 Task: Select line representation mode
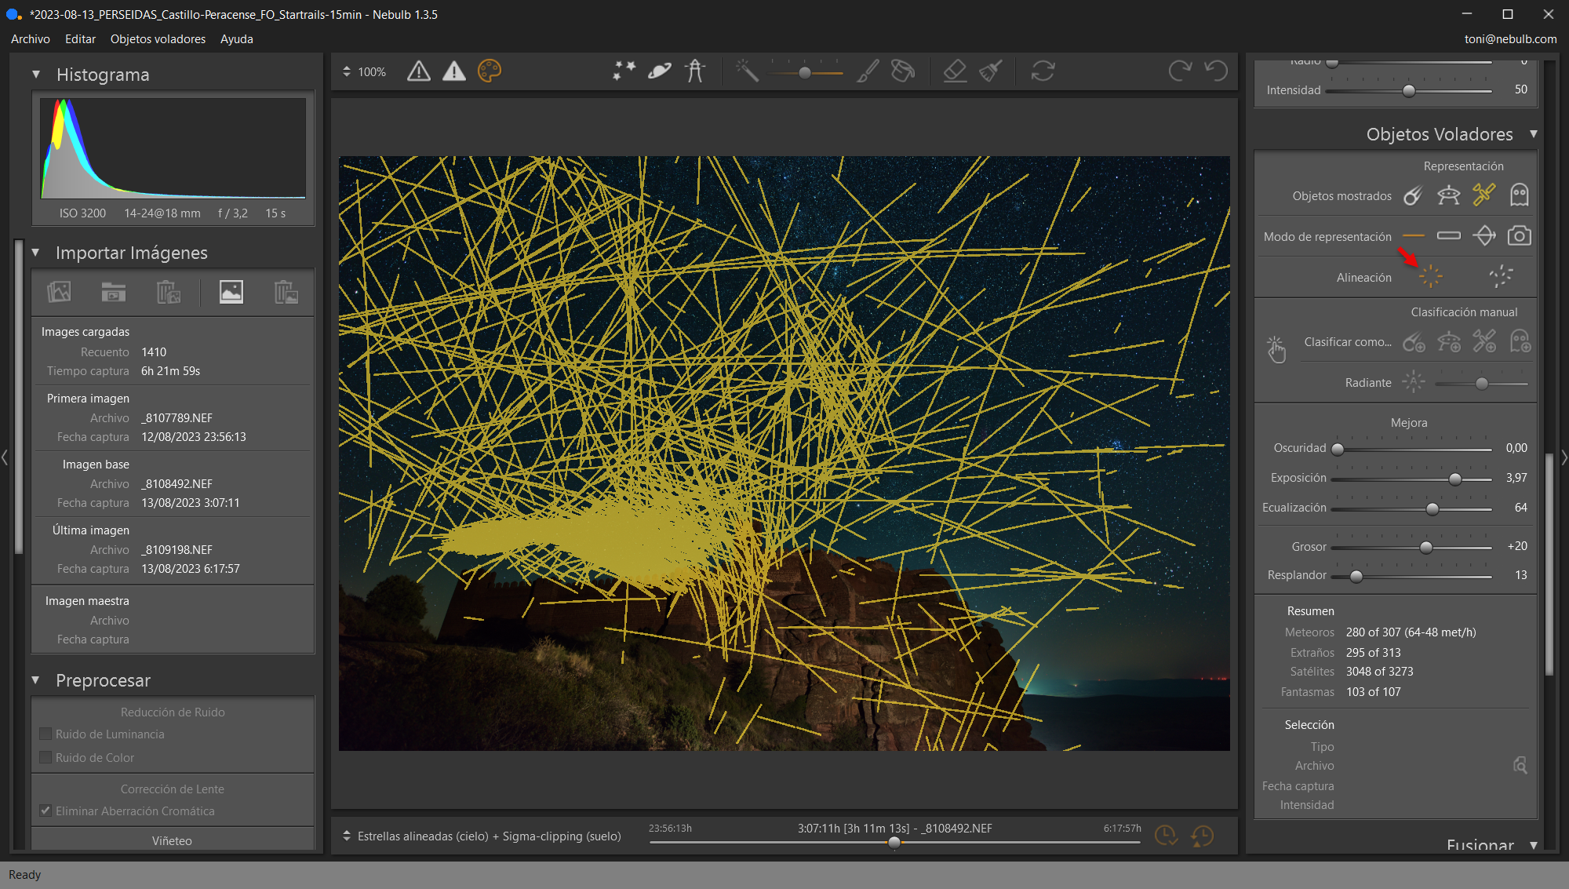tap(1413, 235)
